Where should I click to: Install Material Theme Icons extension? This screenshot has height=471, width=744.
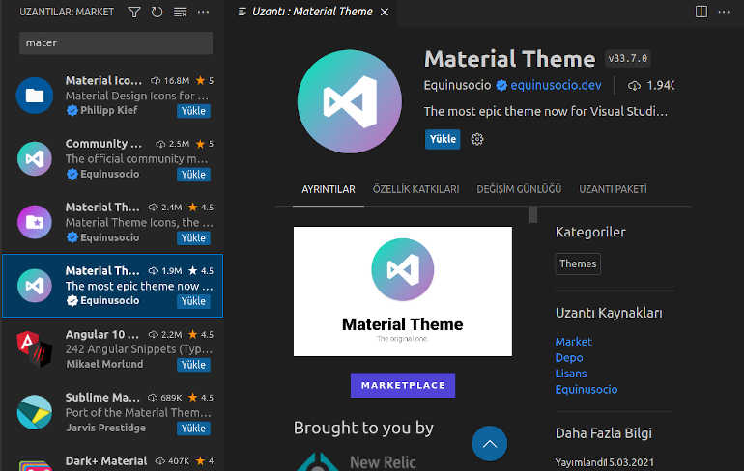pyautogui.click(x=193, y=237)
